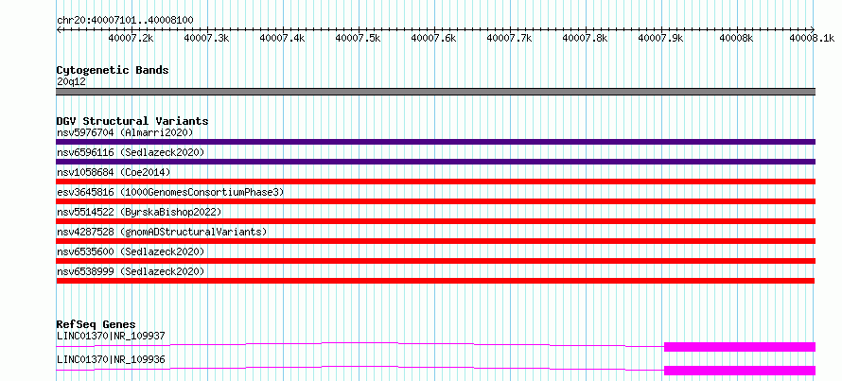
Task: Select the red bar for nsv1058684
Action: tap(436, 182)
